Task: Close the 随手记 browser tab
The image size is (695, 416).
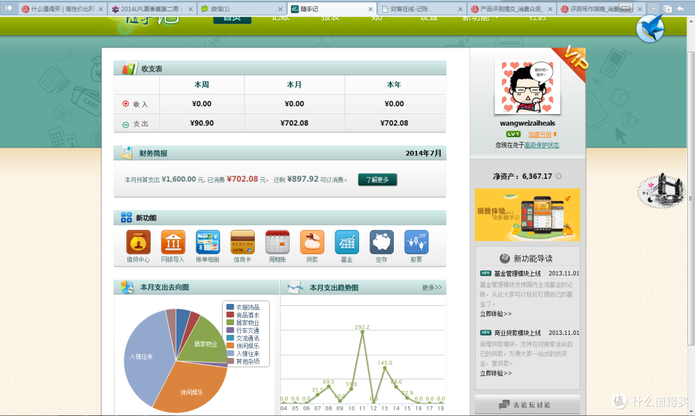Action: (x=371, y=9)
